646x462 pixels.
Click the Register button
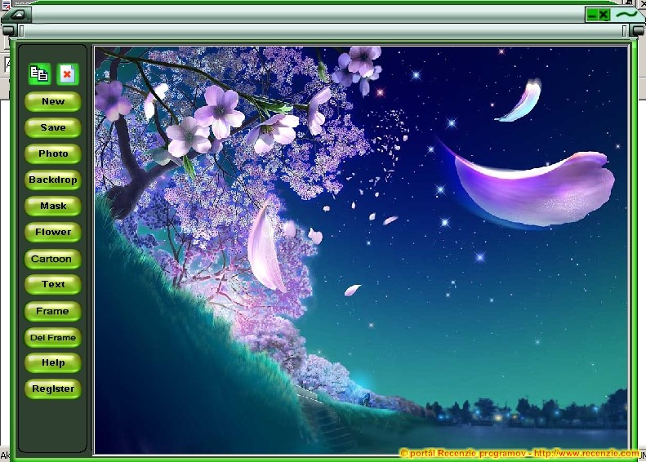53,389
